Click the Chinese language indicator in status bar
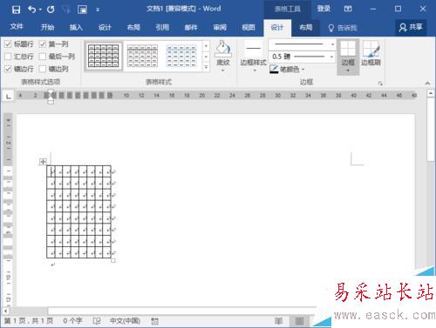 (x=125, y=321)
